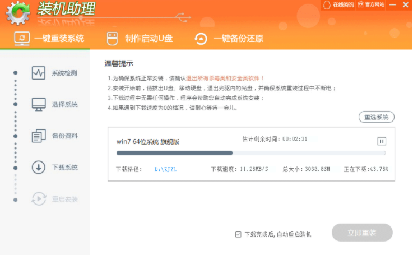Click the 温馨提示 heading
The width and height of the screenshot is (413, 255).
point(119,63)
